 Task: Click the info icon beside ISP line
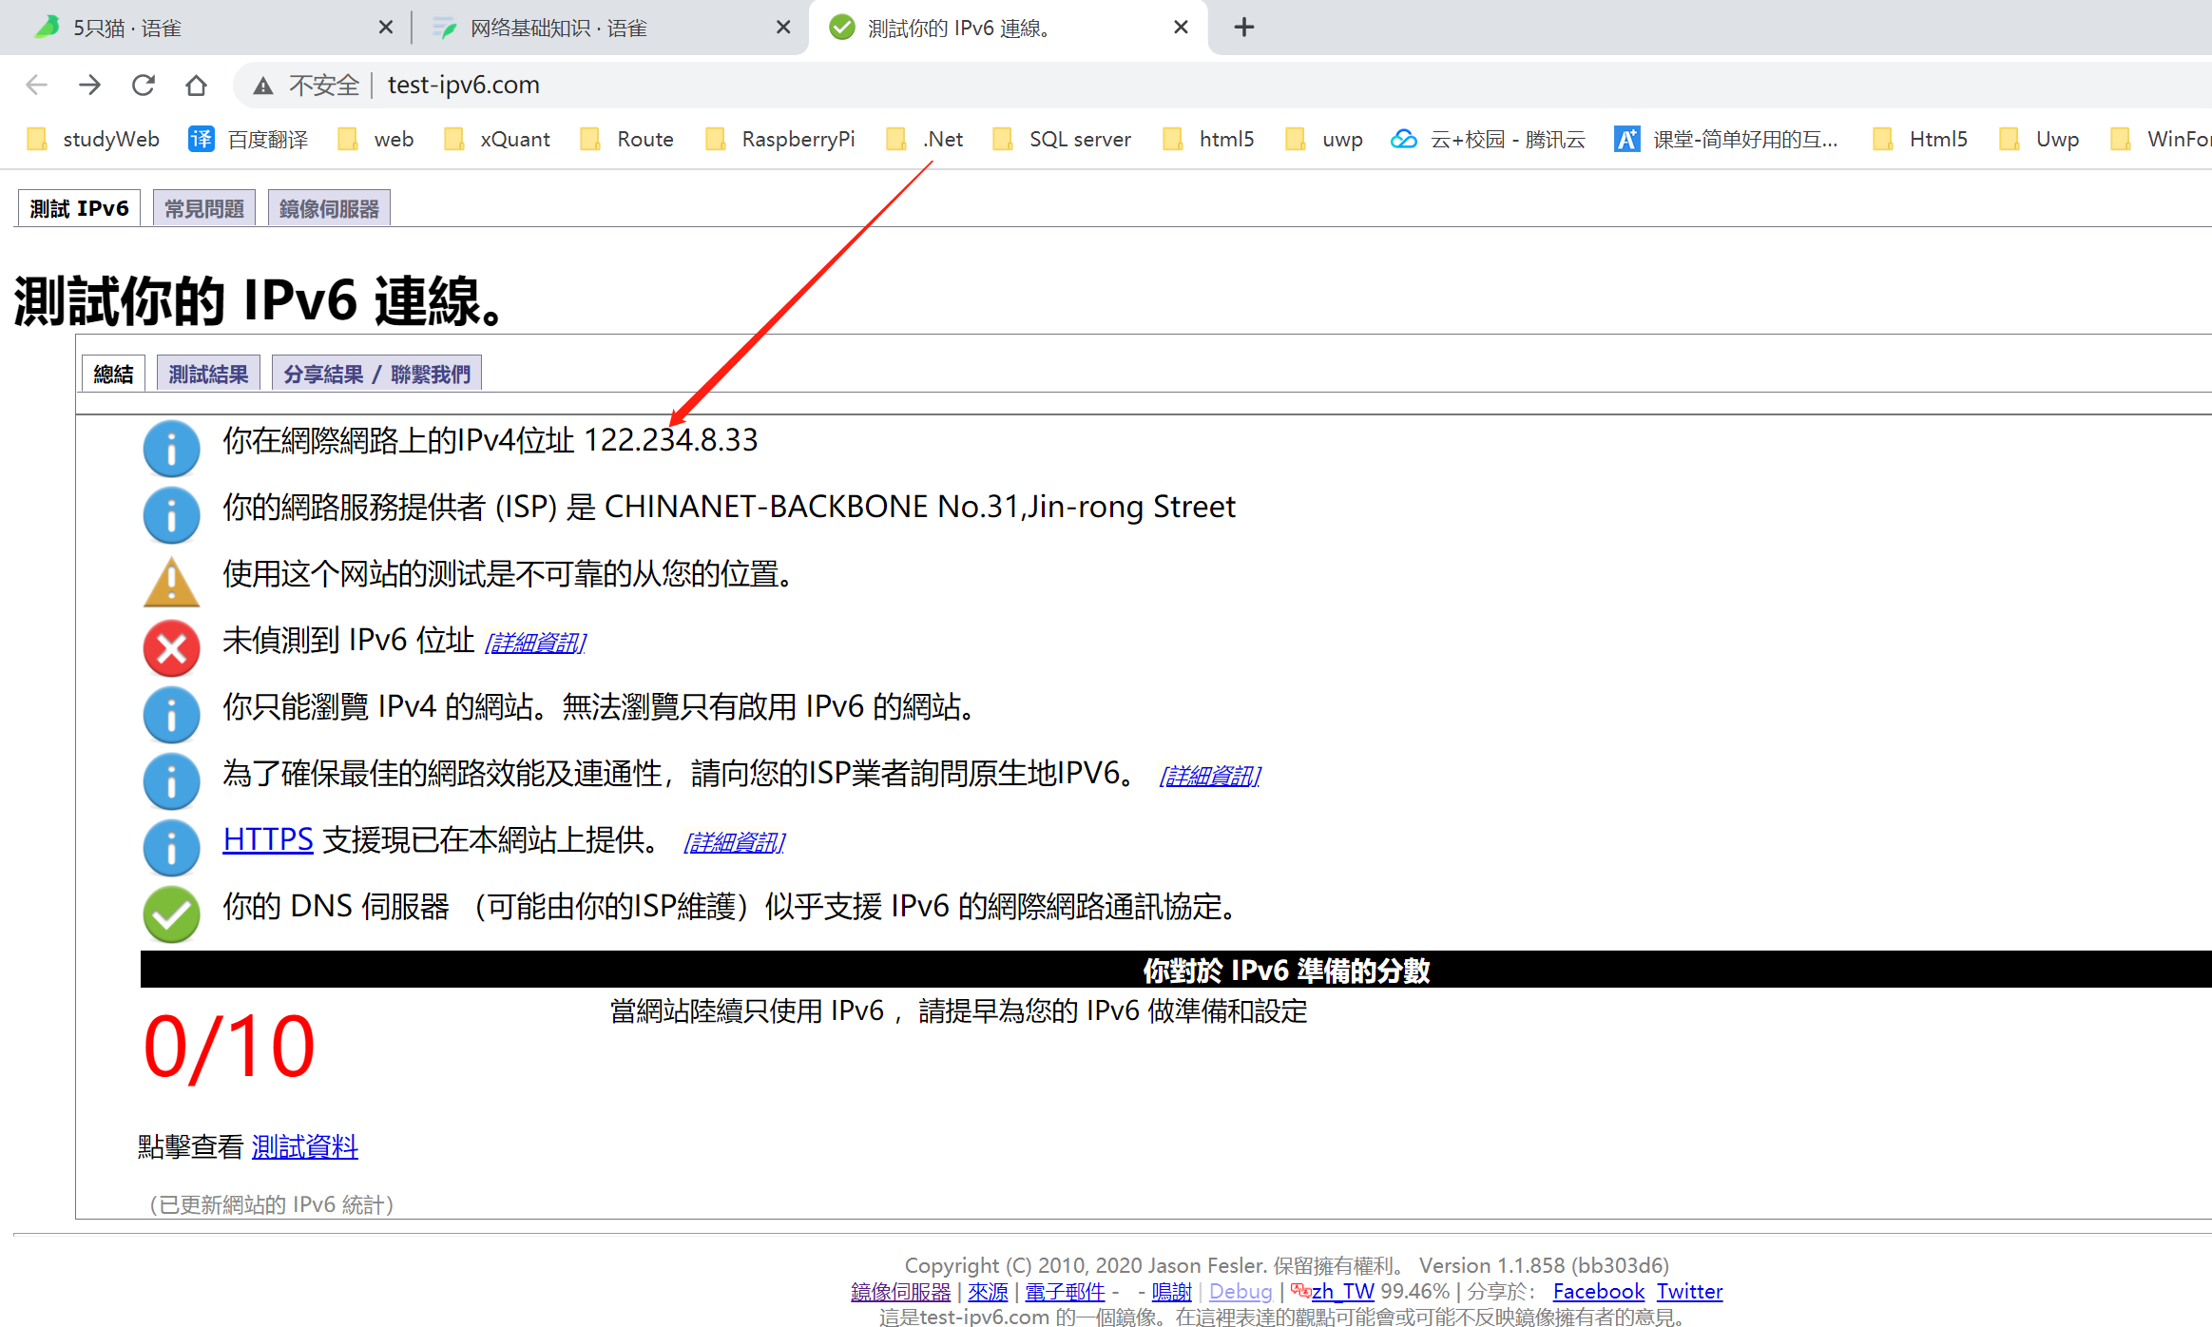(171, 514)
